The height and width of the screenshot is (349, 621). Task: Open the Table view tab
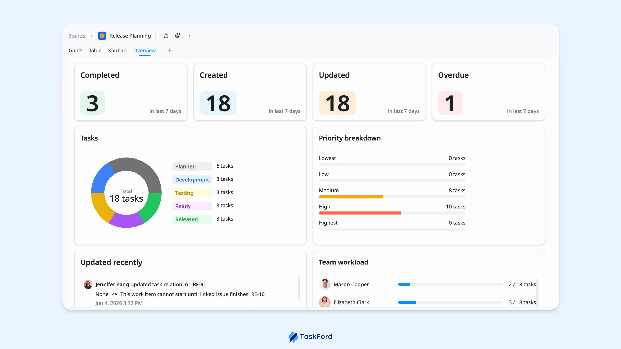(95, 50)
